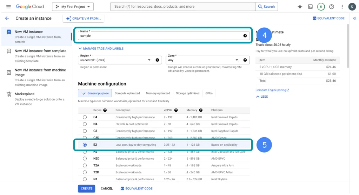Image resolution: width=359 pixels, height=195 pixels.
Task: Expand Manage Tags and Labels
Action: [101, 49]
